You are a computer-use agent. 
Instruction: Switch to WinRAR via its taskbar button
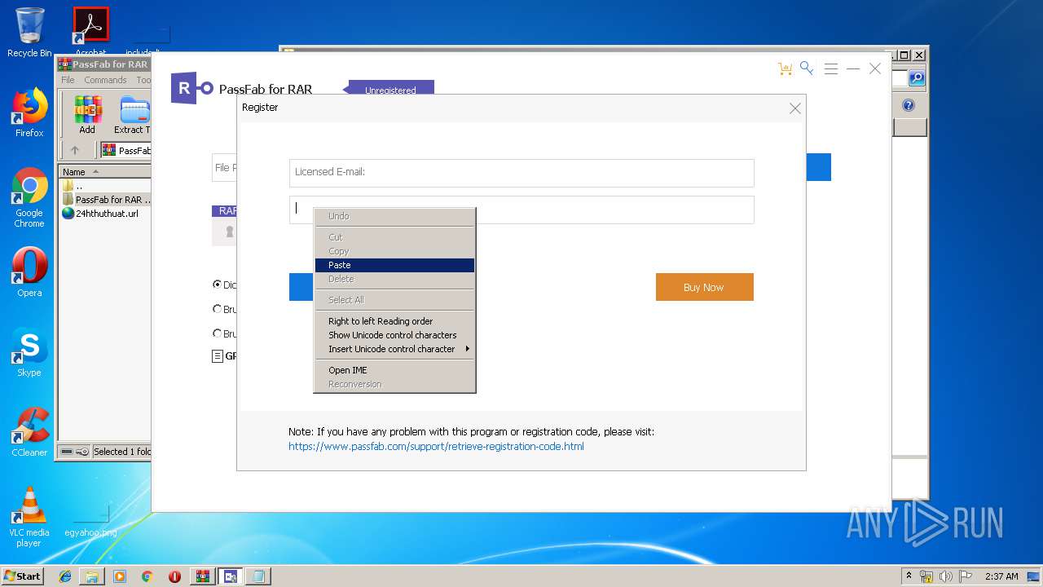pyautogui.click(x=202, y=576)
